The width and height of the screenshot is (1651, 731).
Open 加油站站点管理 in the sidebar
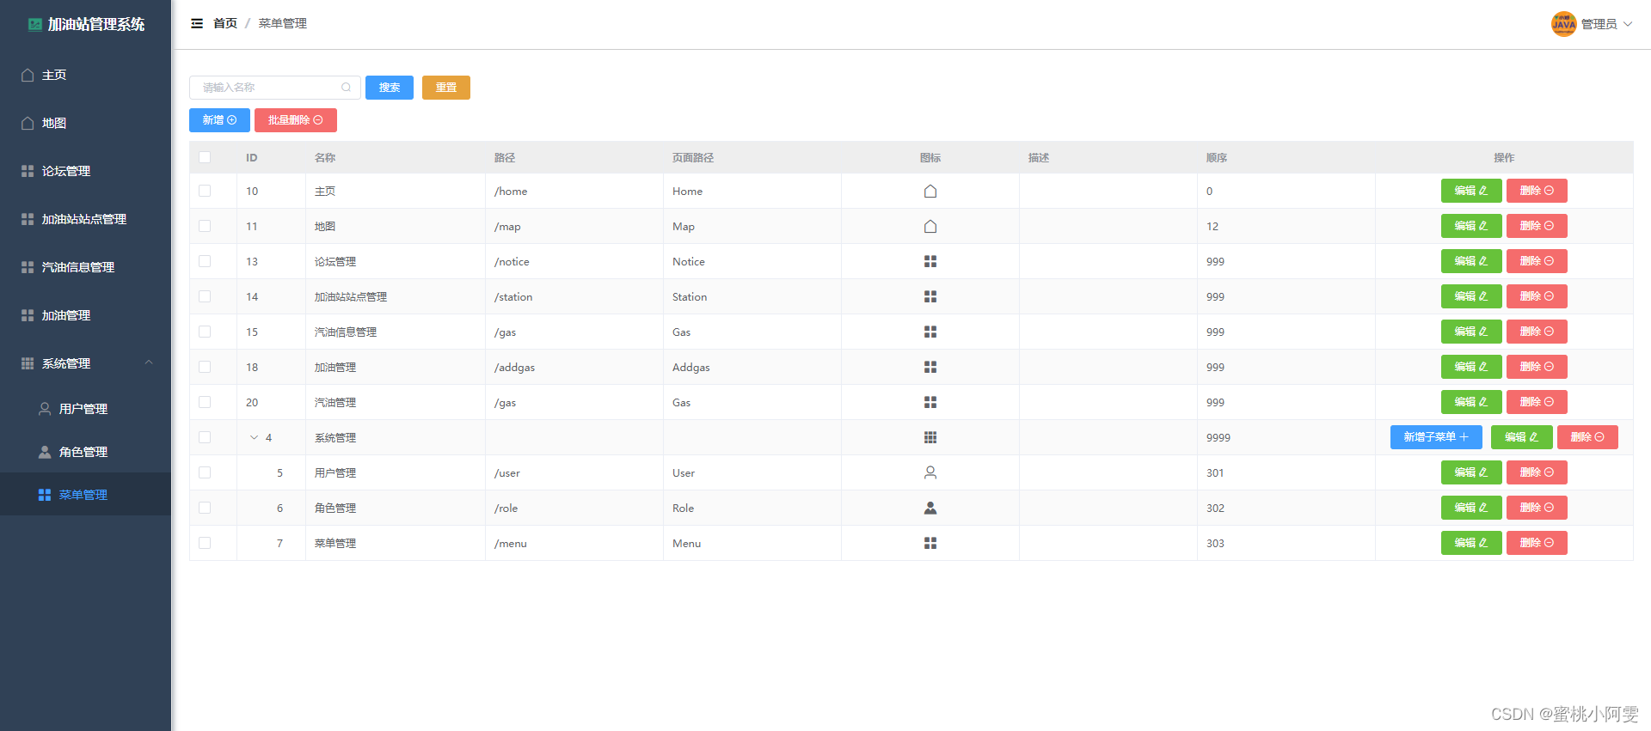pos(85,220)
